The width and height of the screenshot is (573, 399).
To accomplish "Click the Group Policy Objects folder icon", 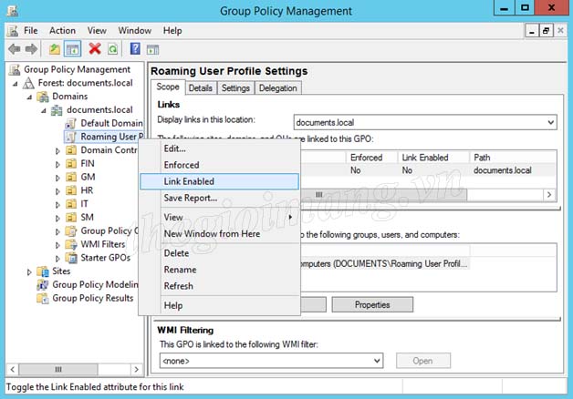I will click(71, 231).
